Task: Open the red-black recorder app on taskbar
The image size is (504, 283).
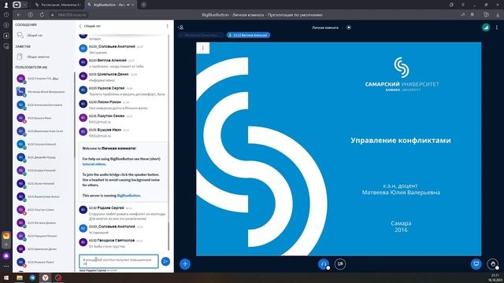Action: (x=58, y=277)
